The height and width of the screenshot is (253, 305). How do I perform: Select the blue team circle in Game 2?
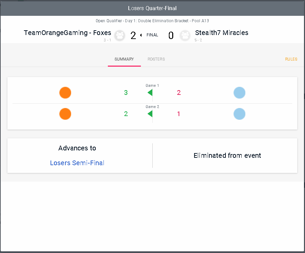coord(239,114)
